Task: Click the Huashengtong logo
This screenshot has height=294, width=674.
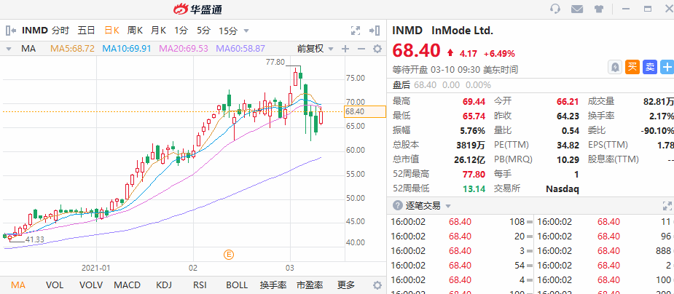Action: pos(197,9)
